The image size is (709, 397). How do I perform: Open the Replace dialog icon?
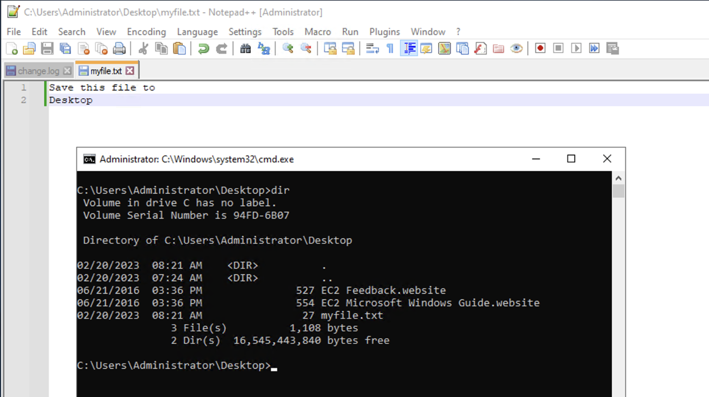tap(264, 48)
